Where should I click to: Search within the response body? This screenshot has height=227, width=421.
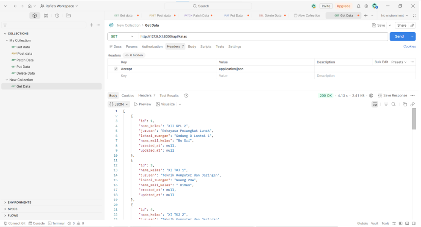pyautogui.click(x=393, y=104)
